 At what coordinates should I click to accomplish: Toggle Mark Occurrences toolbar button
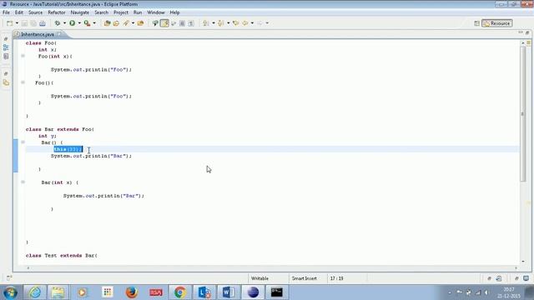[155, 23]
